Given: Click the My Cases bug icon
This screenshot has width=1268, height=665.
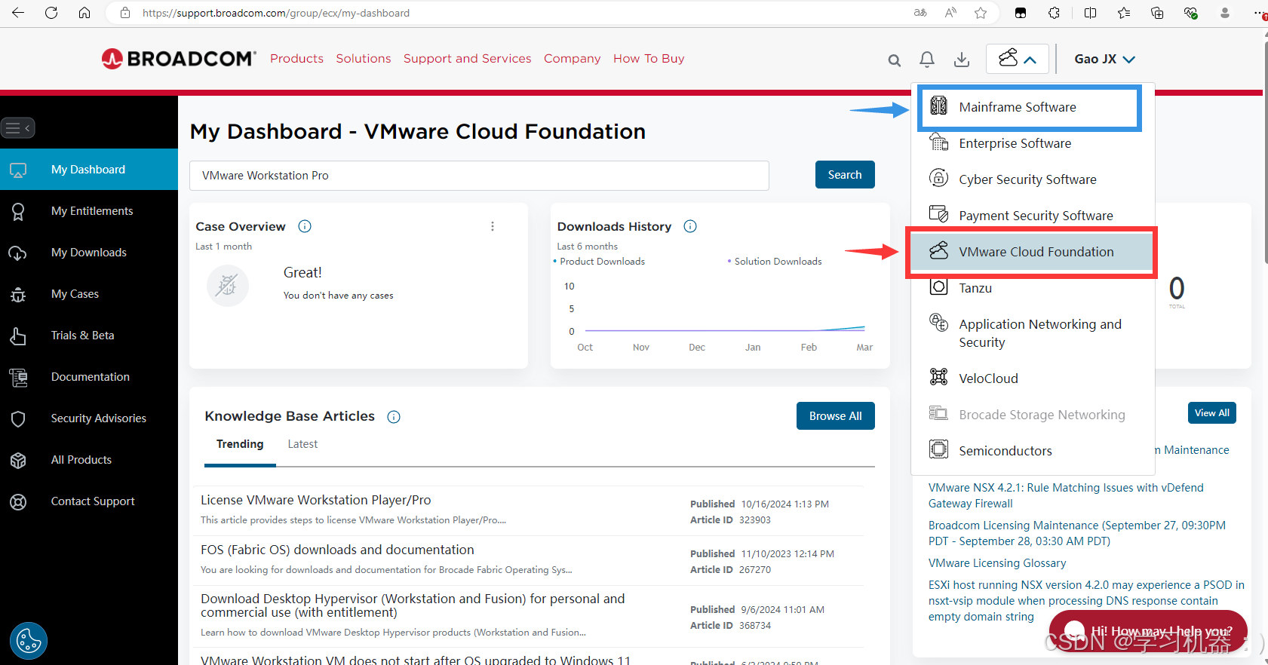Looking at the screenshot, I should [x=18, y=295].
